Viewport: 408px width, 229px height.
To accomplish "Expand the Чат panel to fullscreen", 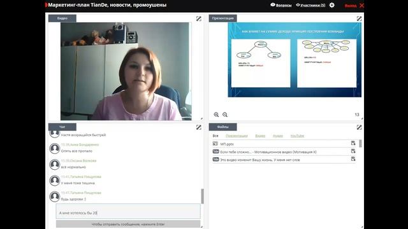I will pos(198,127).
